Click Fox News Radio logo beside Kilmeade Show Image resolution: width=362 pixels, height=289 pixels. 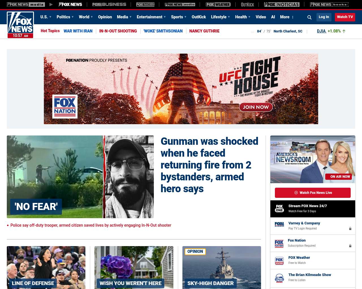279,278
